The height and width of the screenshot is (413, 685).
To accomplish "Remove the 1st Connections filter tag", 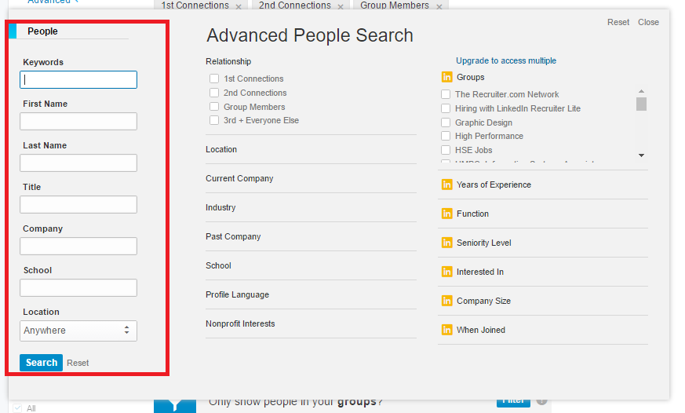I will click(x=239, y=6).
